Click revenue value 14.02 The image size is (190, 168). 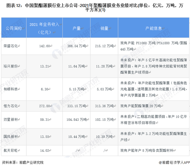click(45, 151)
